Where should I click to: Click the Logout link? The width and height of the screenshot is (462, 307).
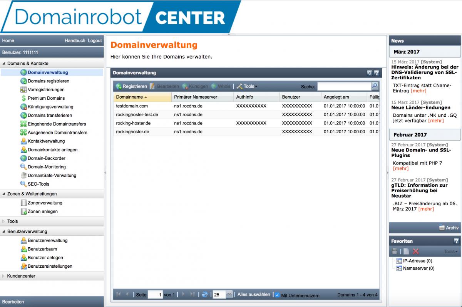pos(95,40)
